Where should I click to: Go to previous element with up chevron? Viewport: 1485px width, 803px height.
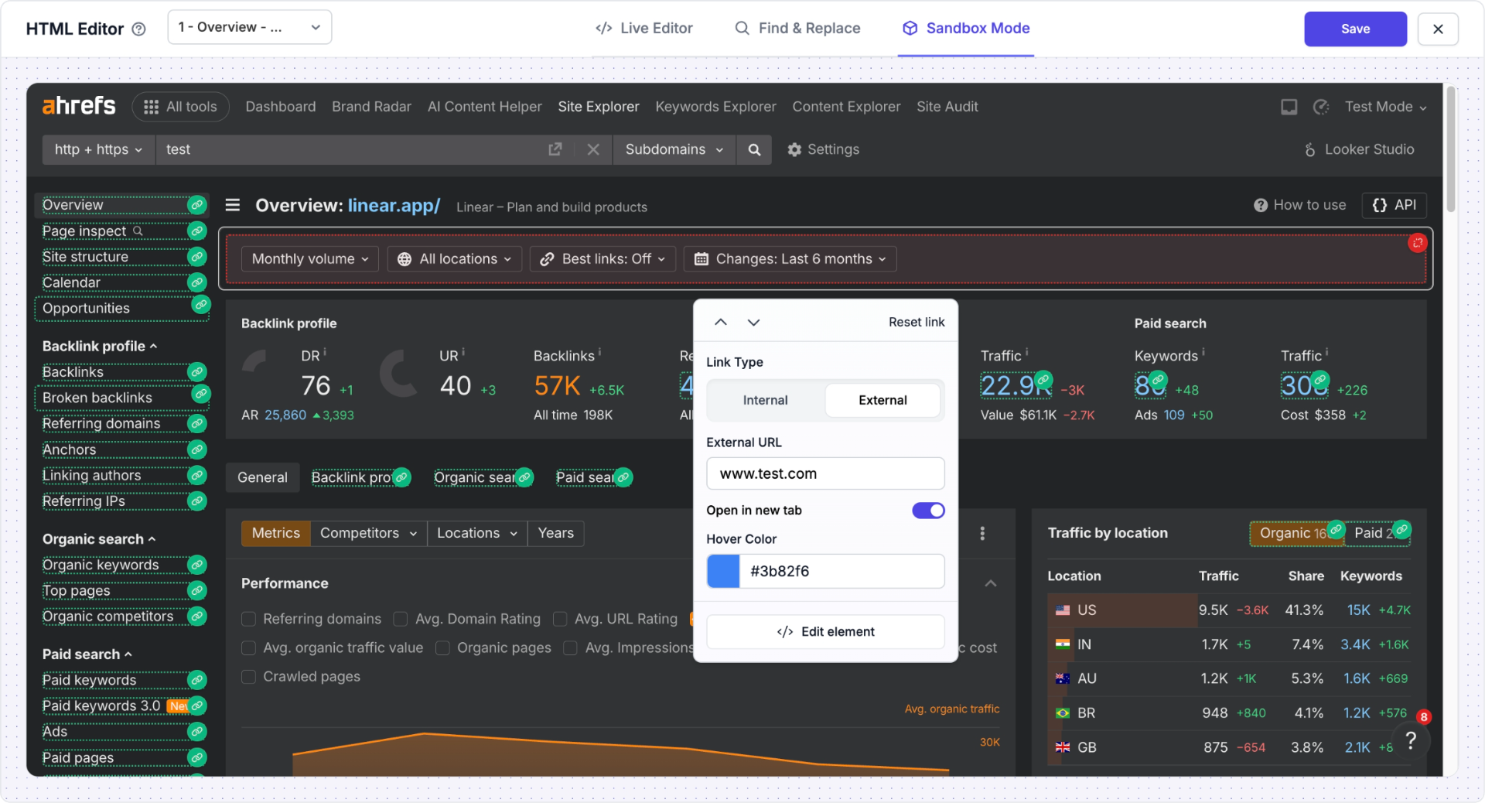click(720, 322)
